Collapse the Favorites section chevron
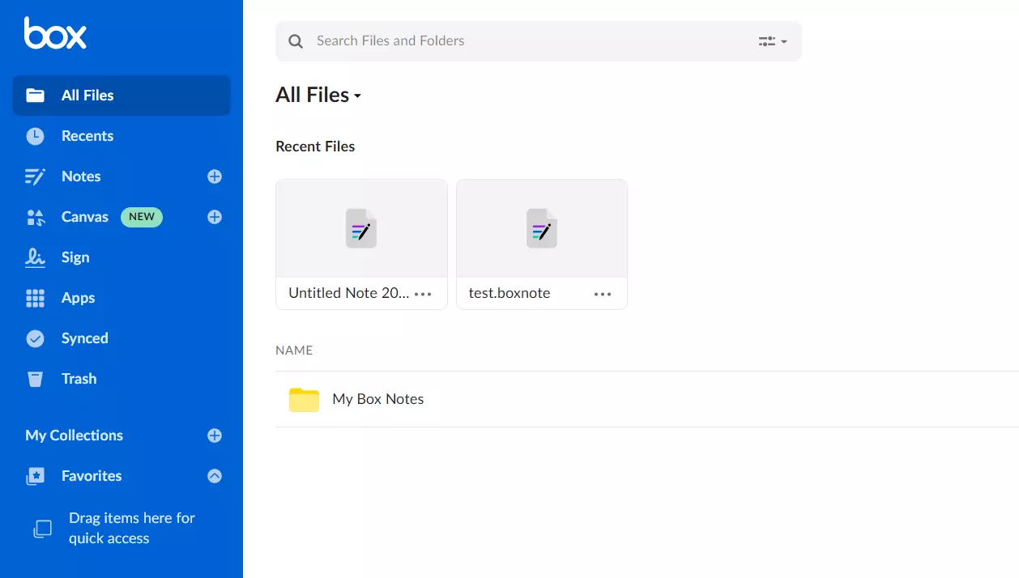1019x578 pixels. point(215,476)
